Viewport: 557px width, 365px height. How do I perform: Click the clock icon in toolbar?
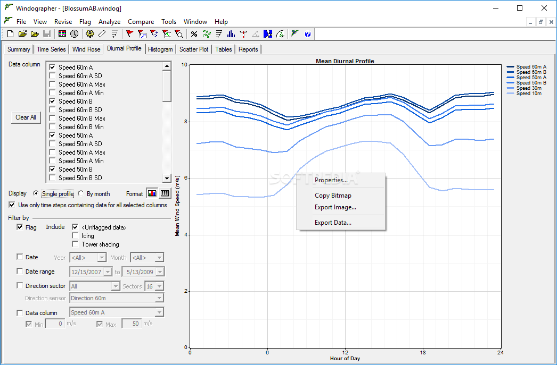(x=74, y=34)
